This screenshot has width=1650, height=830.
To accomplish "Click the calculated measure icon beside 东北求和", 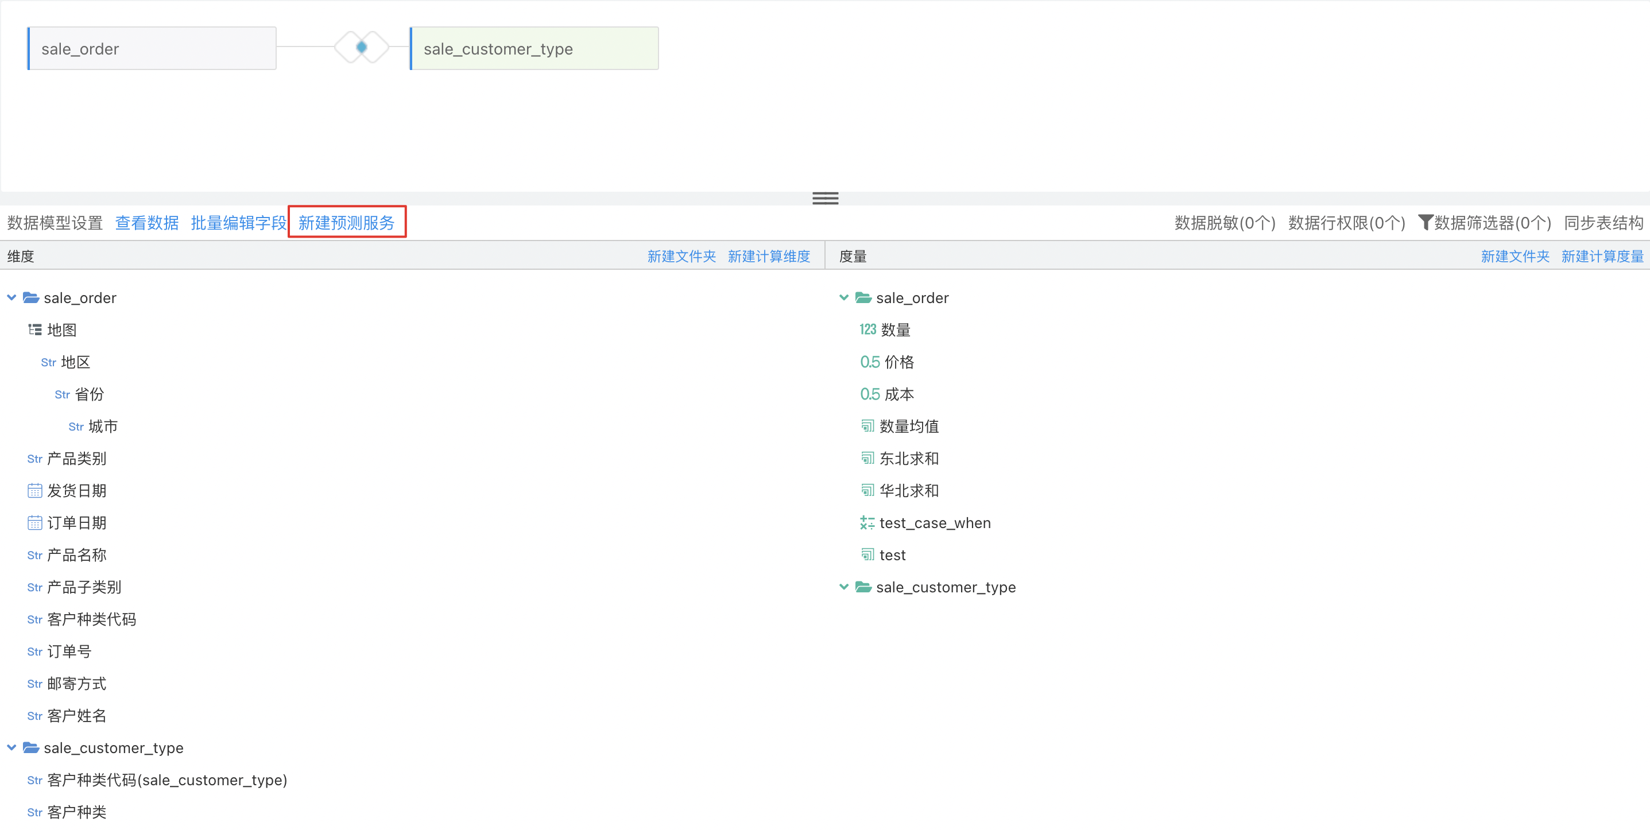I will click(x=867, y=458).
